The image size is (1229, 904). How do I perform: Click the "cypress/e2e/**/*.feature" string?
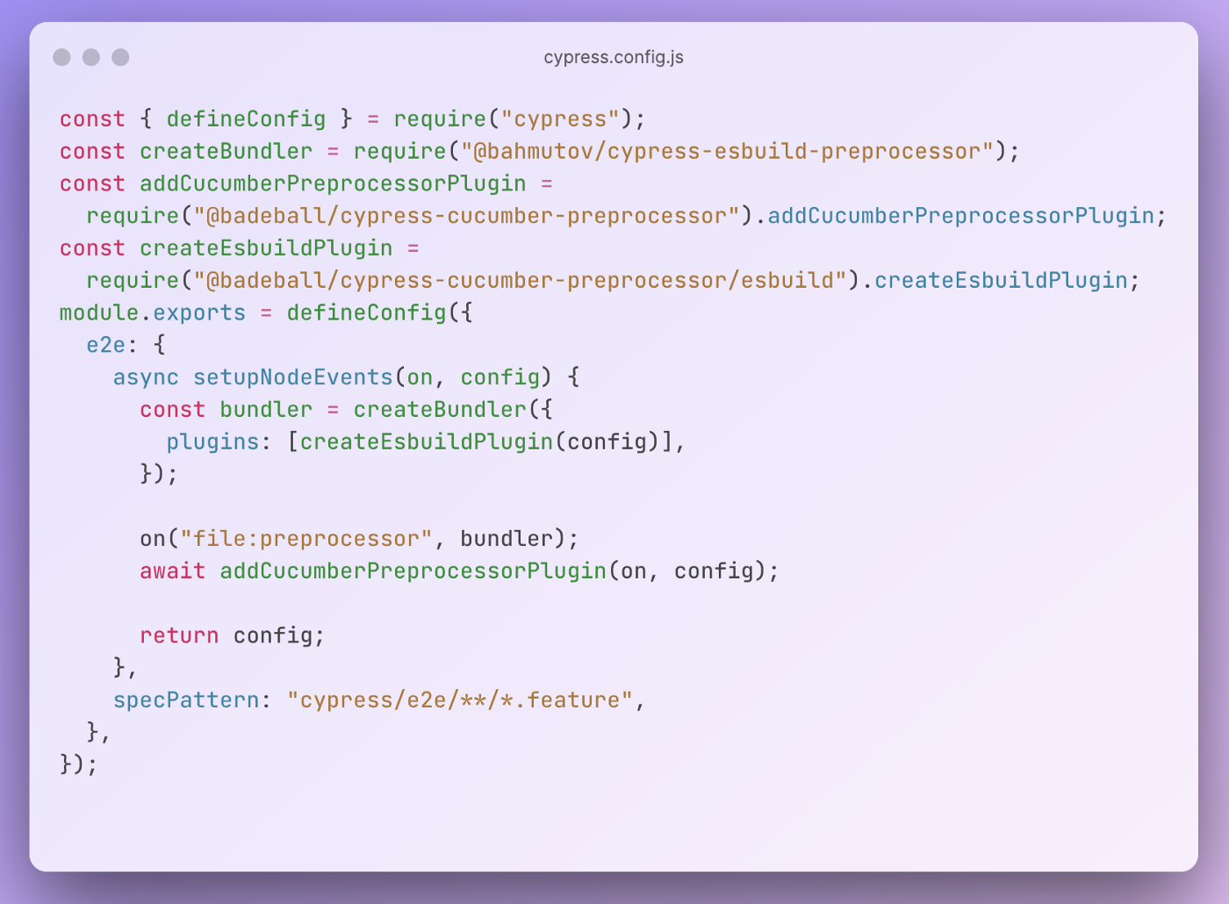tap(459, 700)
